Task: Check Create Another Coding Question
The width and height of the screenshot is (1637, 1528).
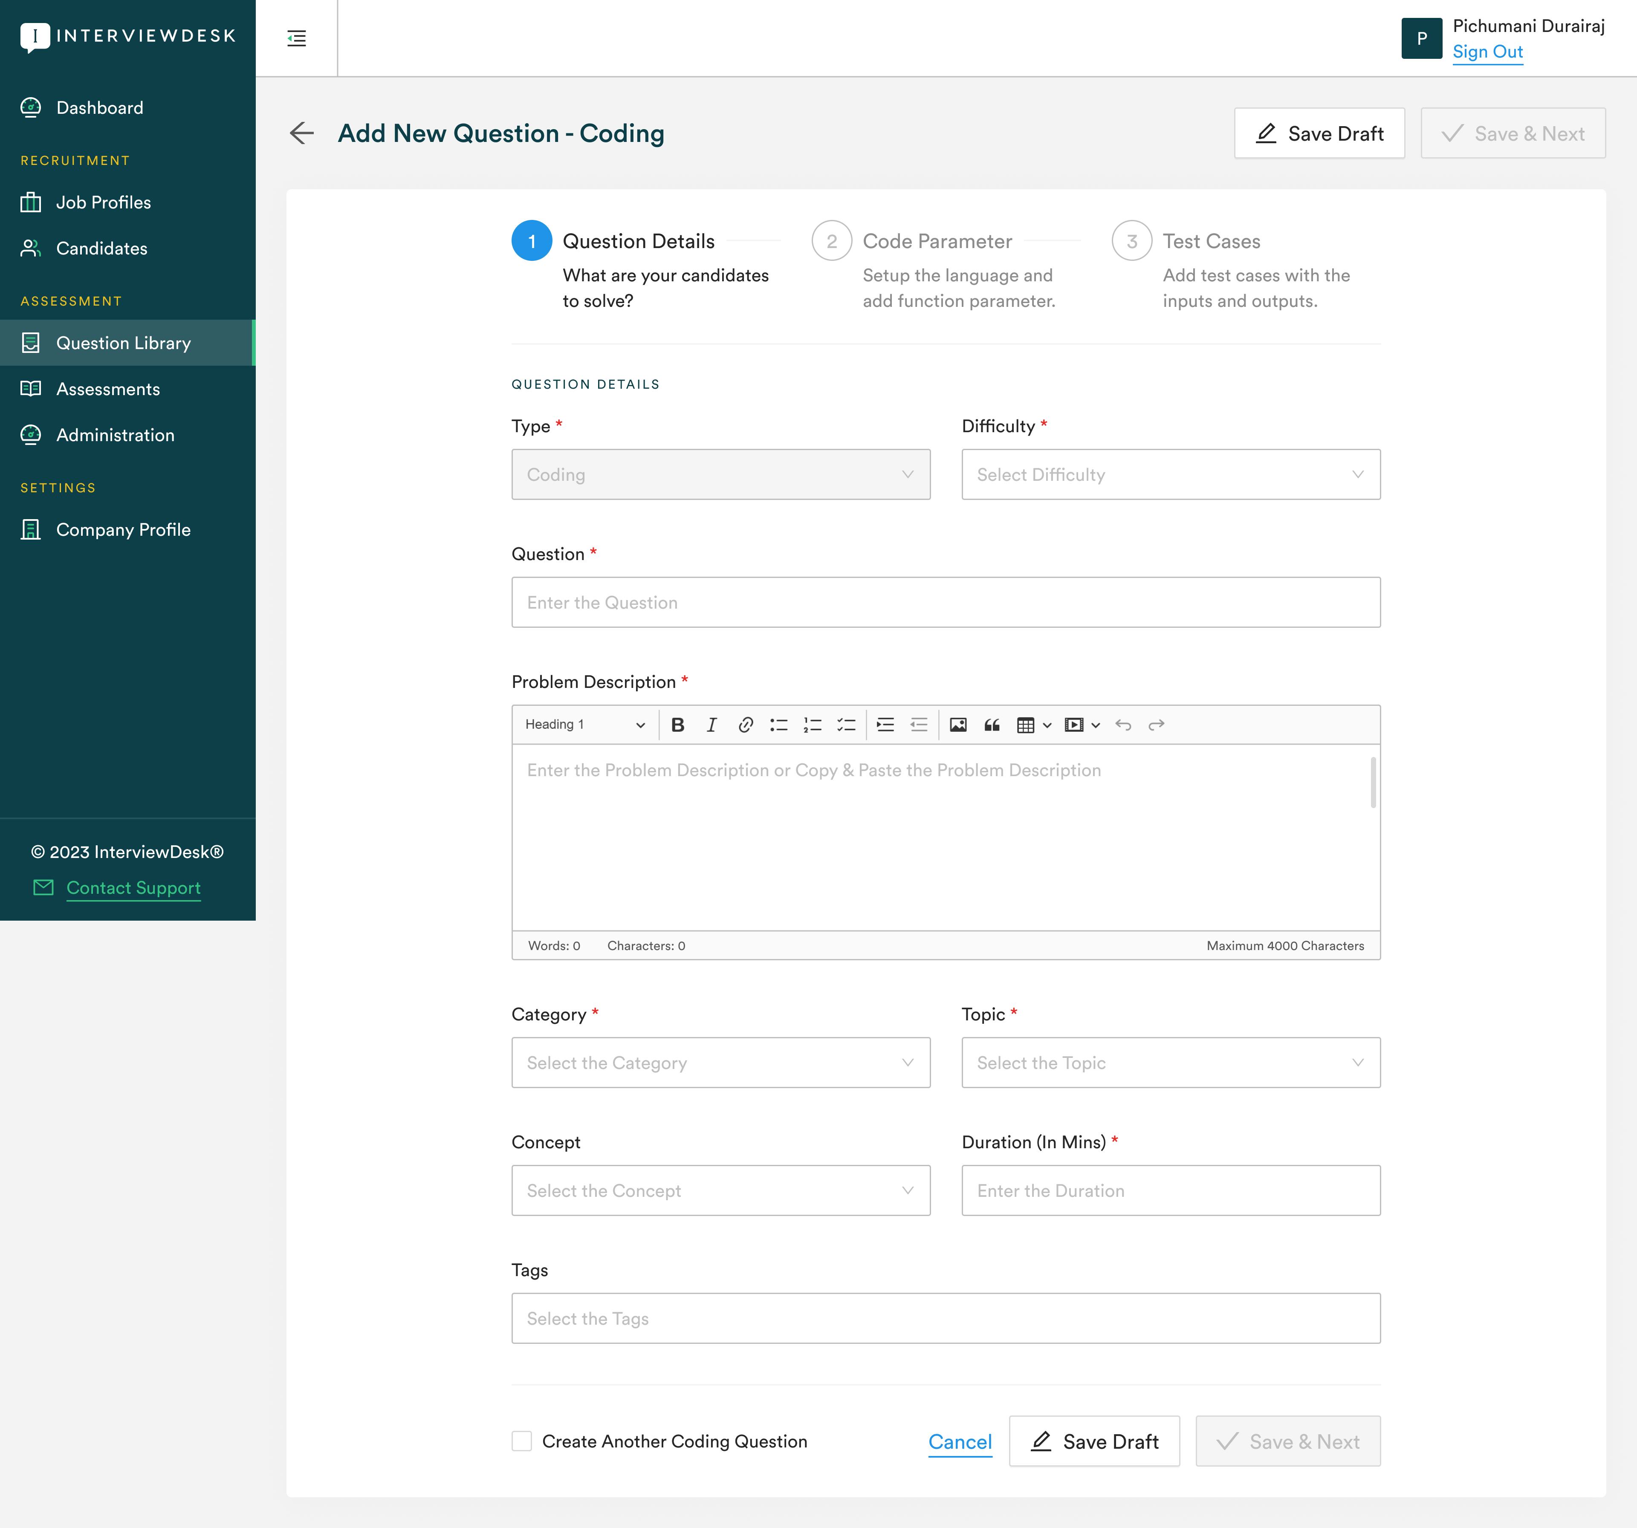Action: pos(522,1441)
